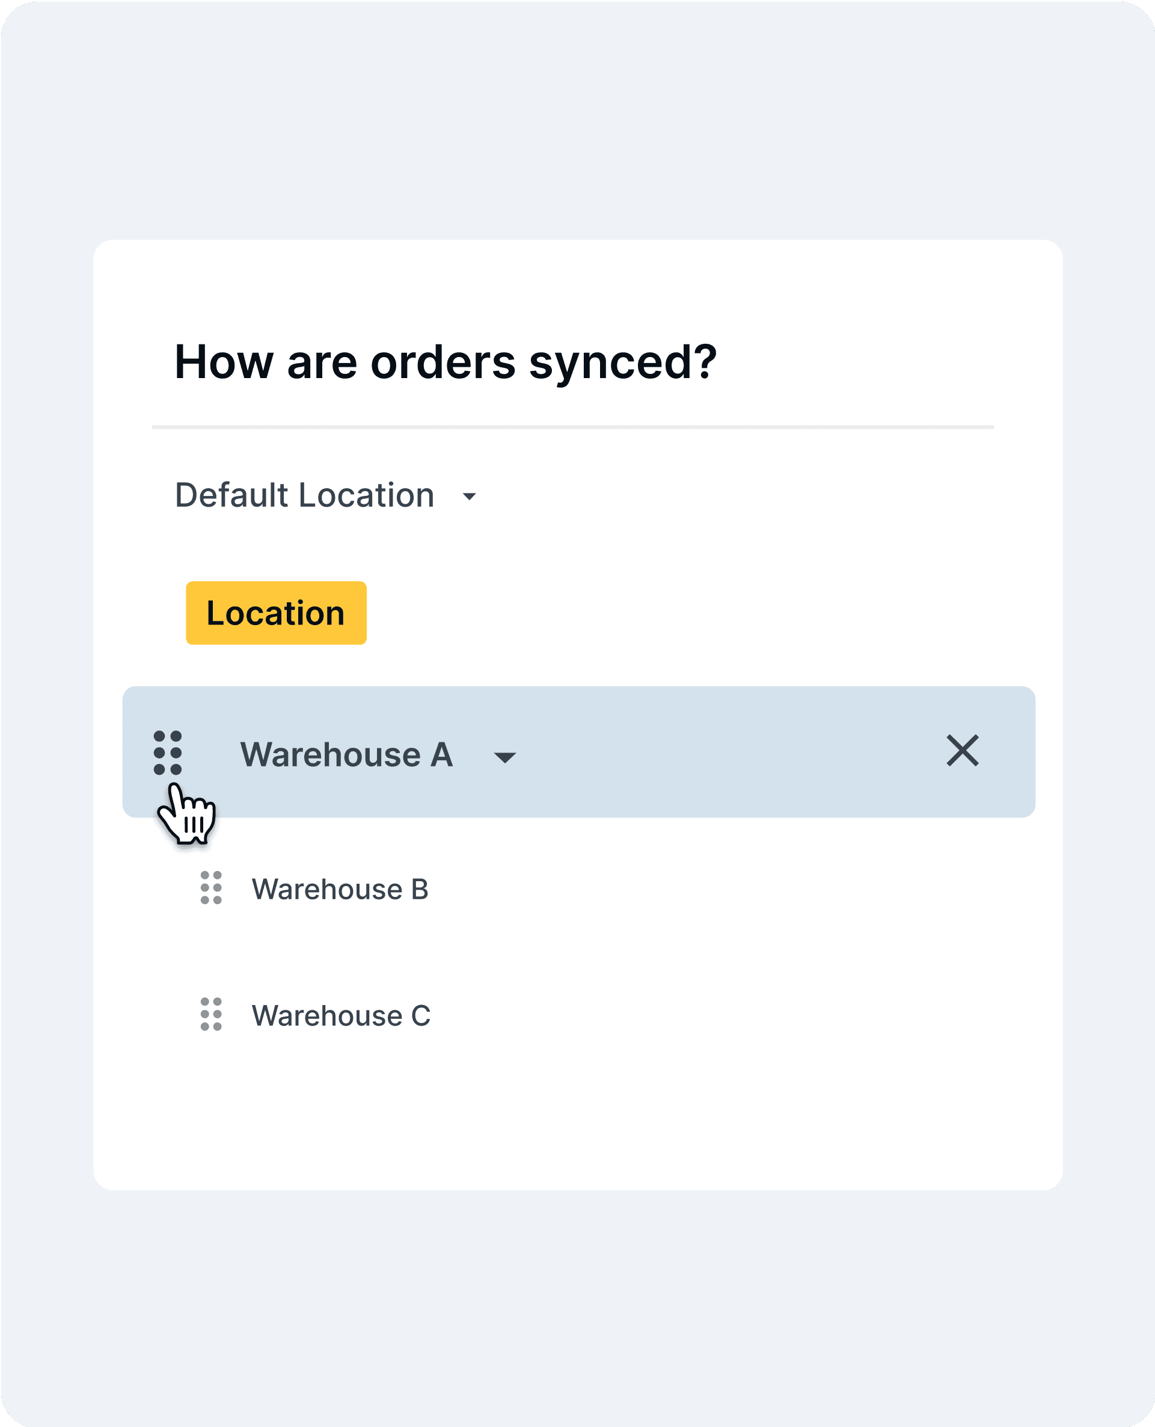Click the Warehouse C drag handle

(211, 1014)
